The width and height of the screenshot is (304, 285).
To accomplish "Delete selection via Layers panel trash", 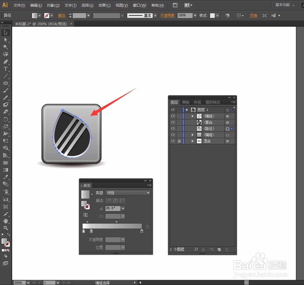I will click(x=227, y=249).
